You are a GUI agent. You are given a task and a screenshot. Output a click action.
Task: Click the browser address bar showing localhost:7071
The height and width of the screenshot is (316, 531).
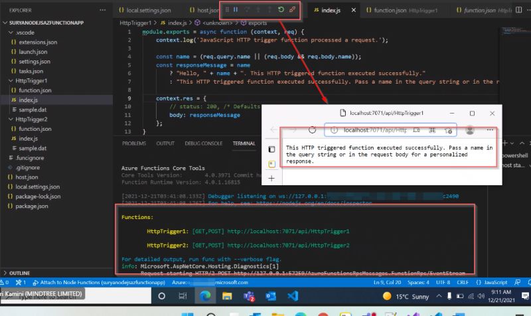coord(375,130)
